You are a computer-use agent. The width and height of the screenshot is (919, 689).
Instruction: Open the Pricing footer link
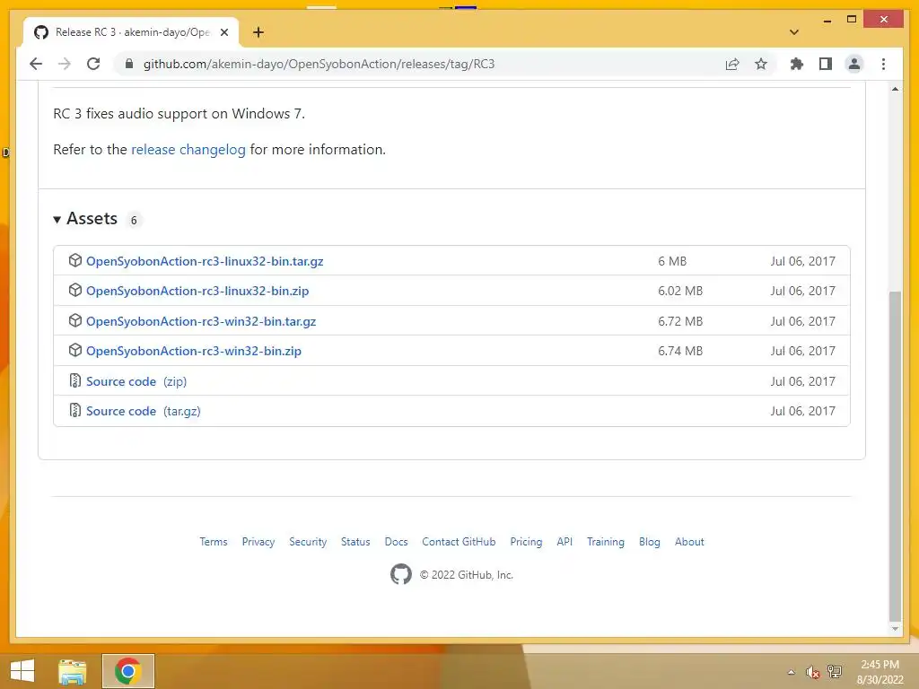(526, 542)
